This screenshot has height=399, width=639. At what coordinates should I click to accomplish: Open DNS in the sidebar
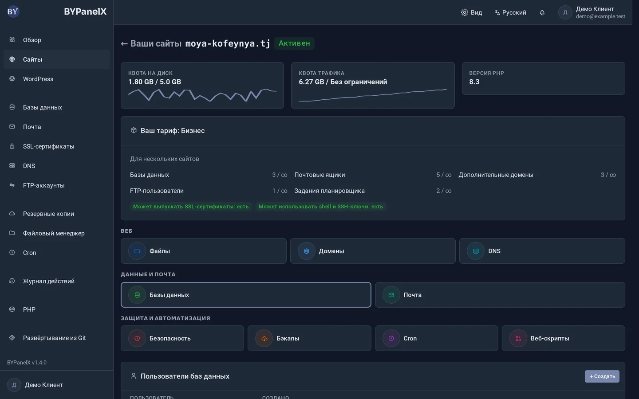point(57,166)
